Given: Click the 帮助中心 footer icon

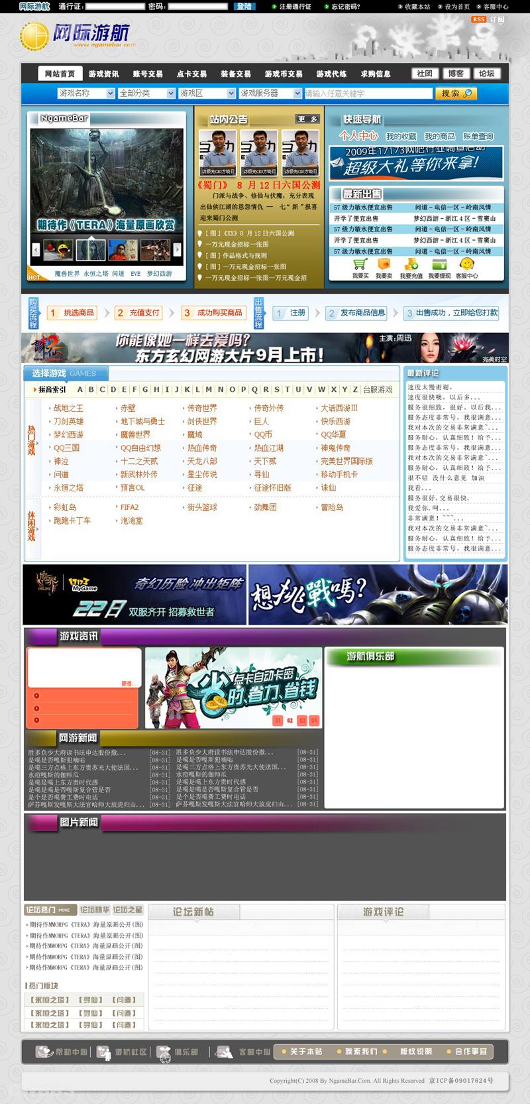Looking at the screenshot, I should [x=44, y=1052].
